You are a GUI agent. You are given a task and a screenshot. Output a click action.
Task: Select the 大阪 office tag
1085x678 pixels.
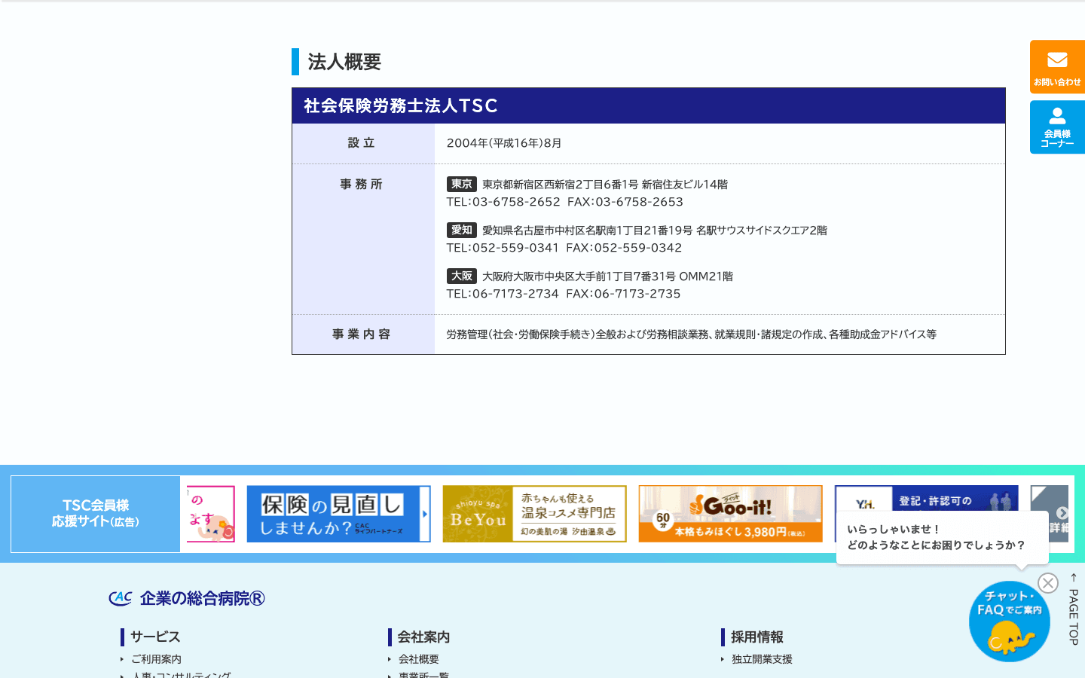coord(461,276)
